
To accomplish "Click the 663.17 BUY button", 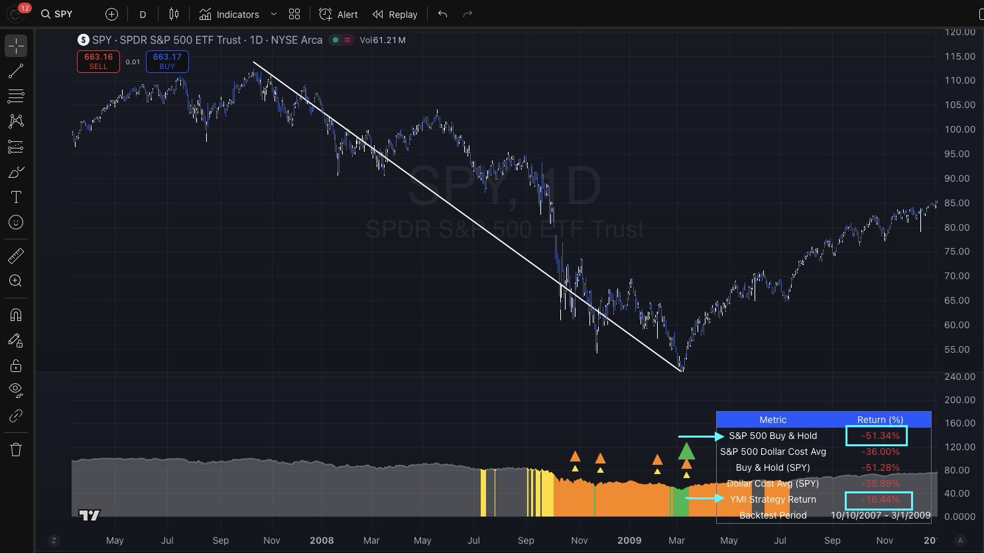I will 167,61.
